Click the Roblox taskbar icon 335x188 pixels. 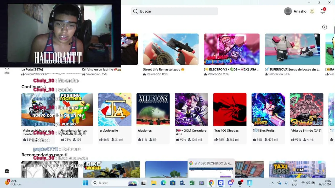[221, 183]
